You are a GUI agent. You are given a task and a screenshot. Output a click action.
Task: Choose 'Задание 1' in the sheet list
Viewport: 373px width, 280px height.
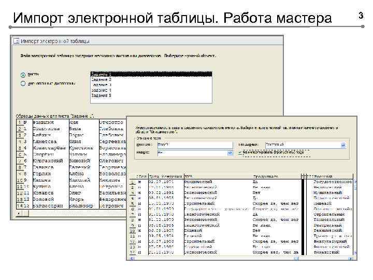151,74
